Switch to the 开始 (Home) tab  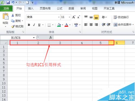tap(19, 8)
